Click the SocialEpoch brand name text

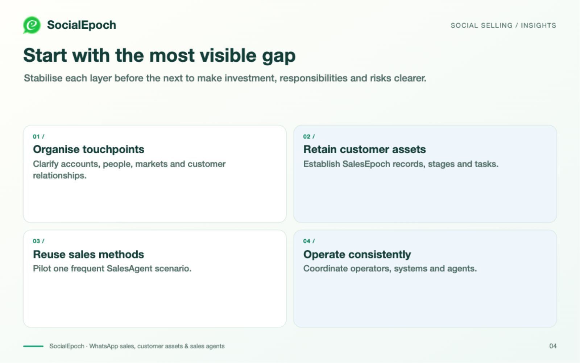point(82,25)
